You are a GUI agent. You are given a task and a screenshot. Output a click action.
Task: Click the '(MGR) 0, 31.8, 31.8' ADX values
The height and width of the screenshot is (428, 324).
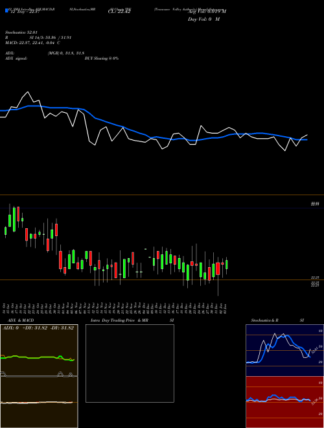pos(66,53)
